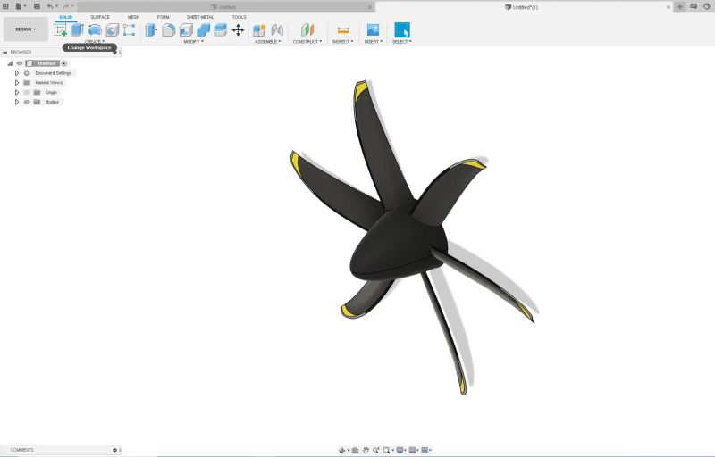Activate the Pan hand tool in navigation bar
This screenshot has height=457, width=715.
[x=366, y=450]
